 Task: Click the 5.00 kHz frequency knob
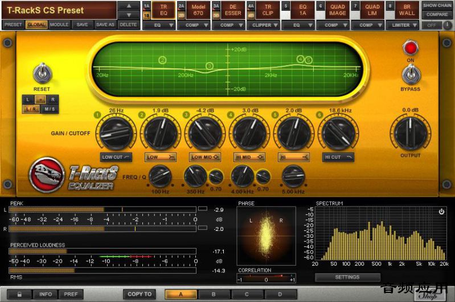tap(293, 176)
